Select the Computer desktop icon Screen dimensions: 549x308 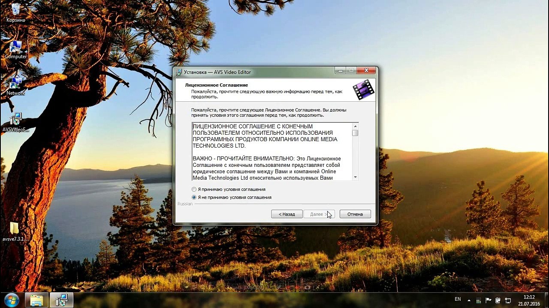[x=15, y=50]
